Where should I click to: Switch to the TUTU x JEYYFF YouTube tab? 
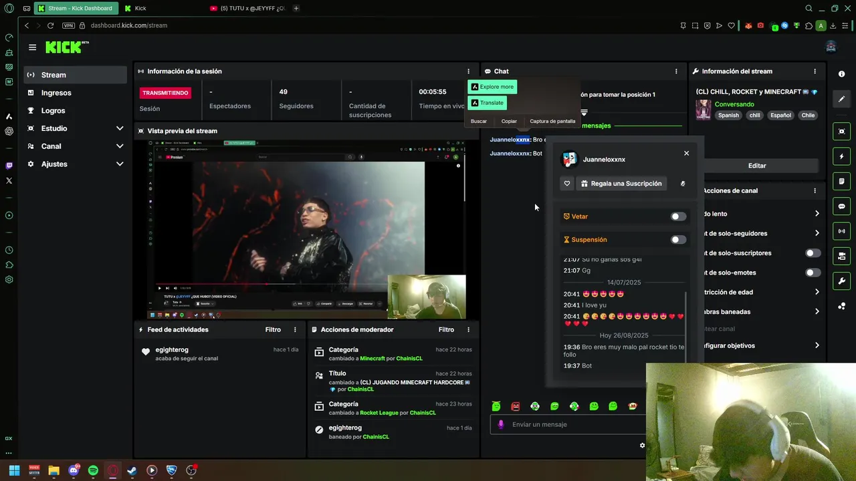(x=247, y=8)
